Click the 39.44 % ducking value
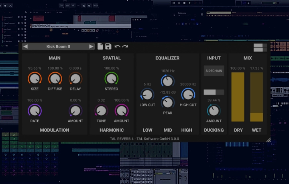 (x=214, y=100)
